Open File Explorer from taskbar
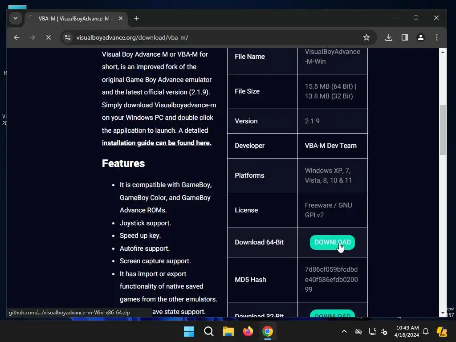The image size is (456, 342). coord(228,331)
